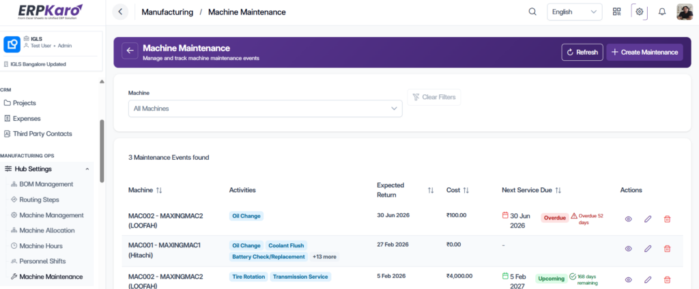Click the sidebar scroll up arrow
Image resolution: width=699 pixels, height=289 pixels.
click(x=102, y=81)
